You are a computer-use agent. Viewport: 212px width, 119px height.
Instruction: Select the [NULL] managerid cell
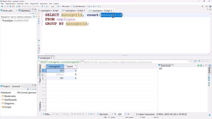(55, 74)
